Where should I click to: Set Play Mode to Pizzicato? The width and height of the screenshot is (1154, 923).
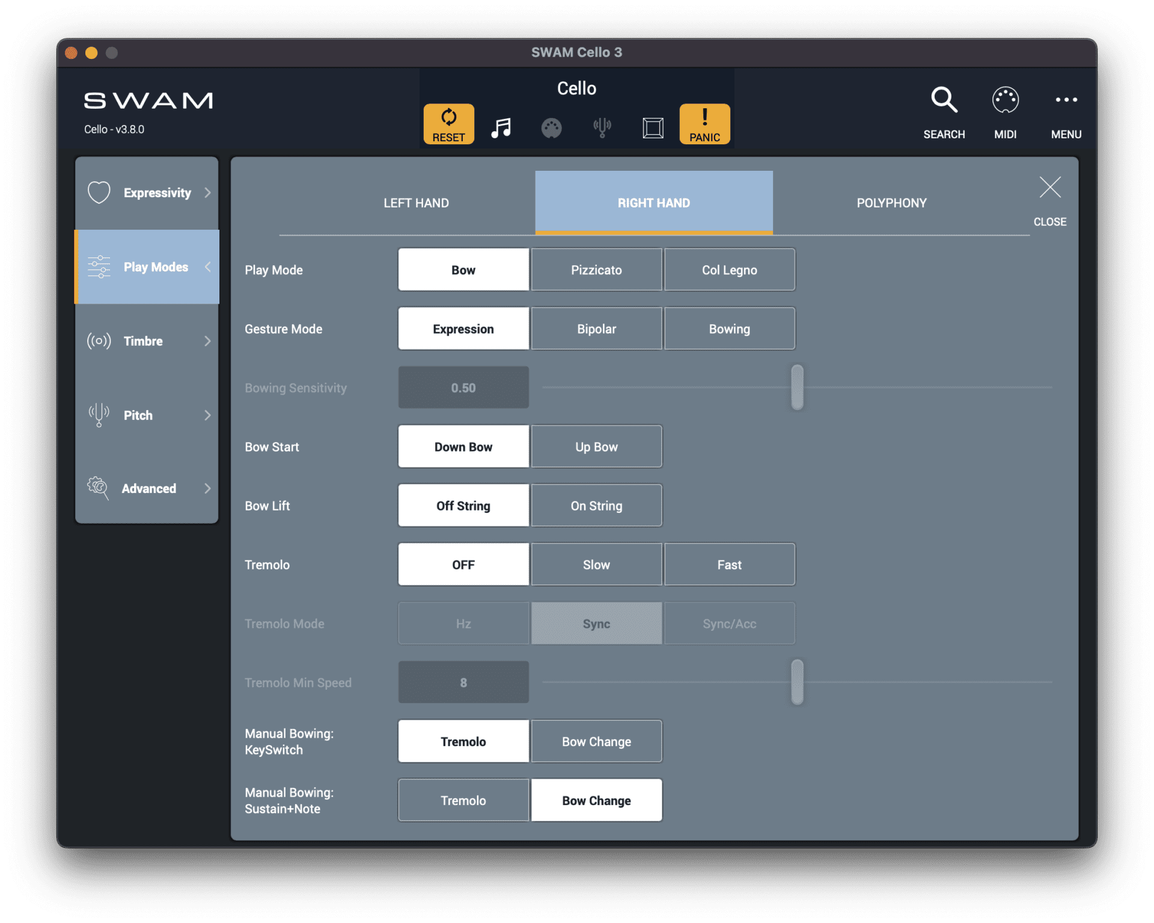click(x=596, y=269)
